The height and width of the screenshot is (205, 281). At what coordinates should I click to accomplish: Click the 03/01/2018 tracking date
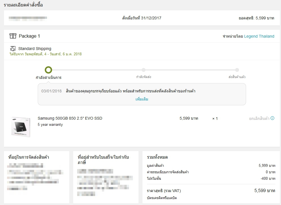coord(52,91)
